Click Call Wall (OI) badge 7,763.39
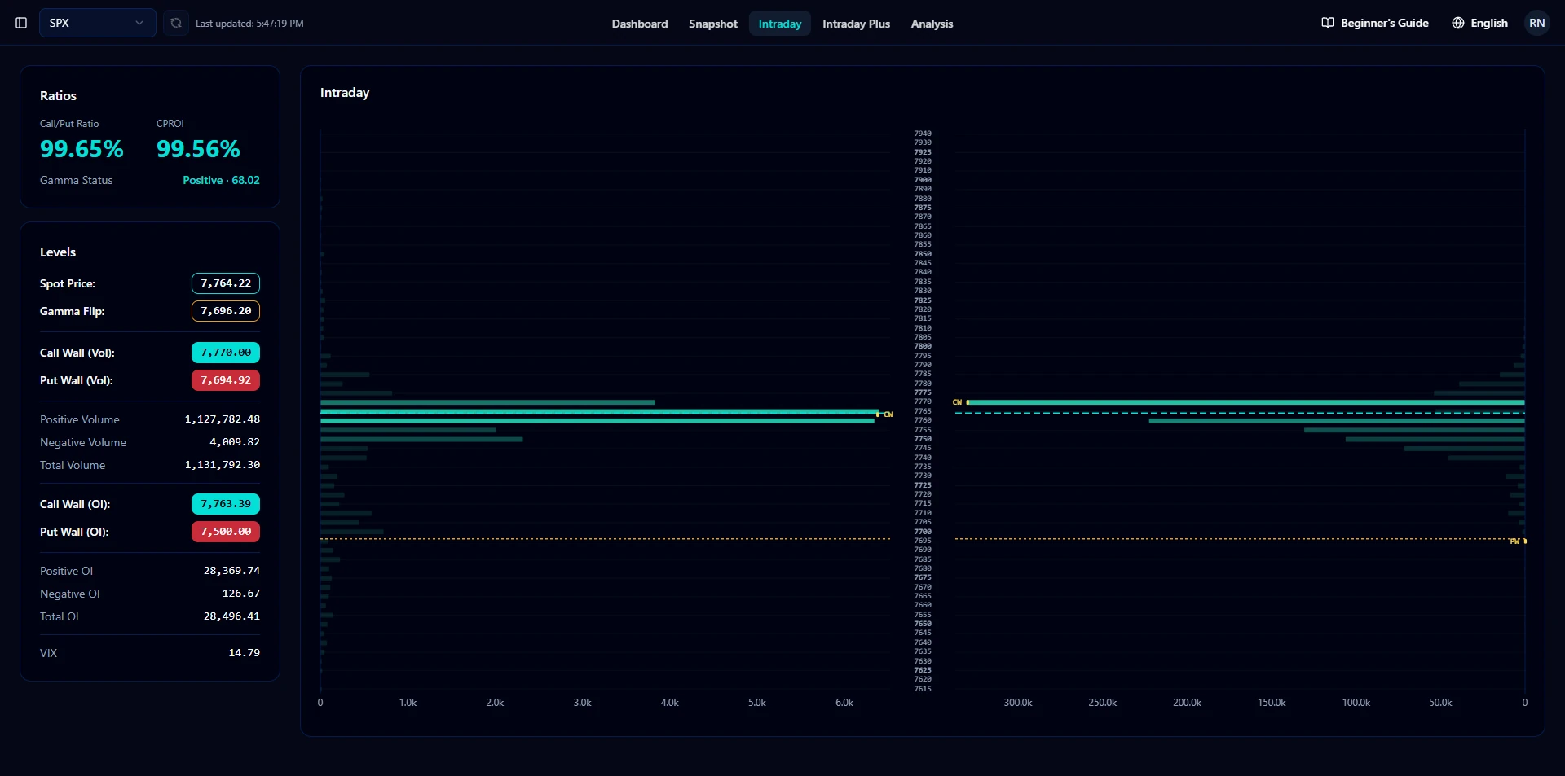Image resolution: width=1565 pixels, height=776 pixels. click(x=226, y=504)
